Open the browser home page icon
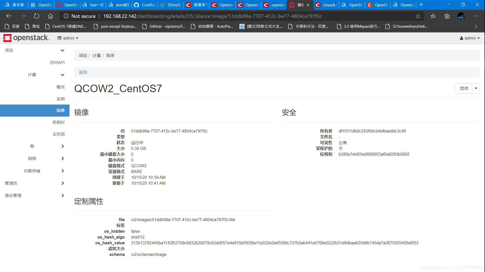Image resolution: width=485 pixels, height=272 pixels. click(51, 16)
